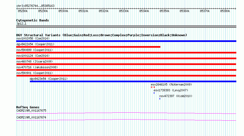Select the 3p12.1 band label
The image size is (244, 136).
coord(21,24)
